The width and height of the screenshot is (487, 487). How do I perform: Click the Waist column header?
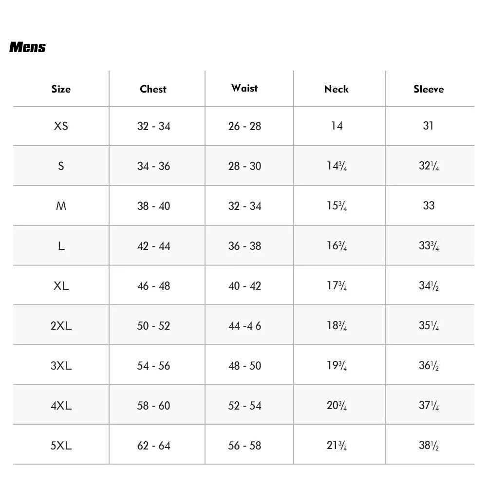coord(244,88)
